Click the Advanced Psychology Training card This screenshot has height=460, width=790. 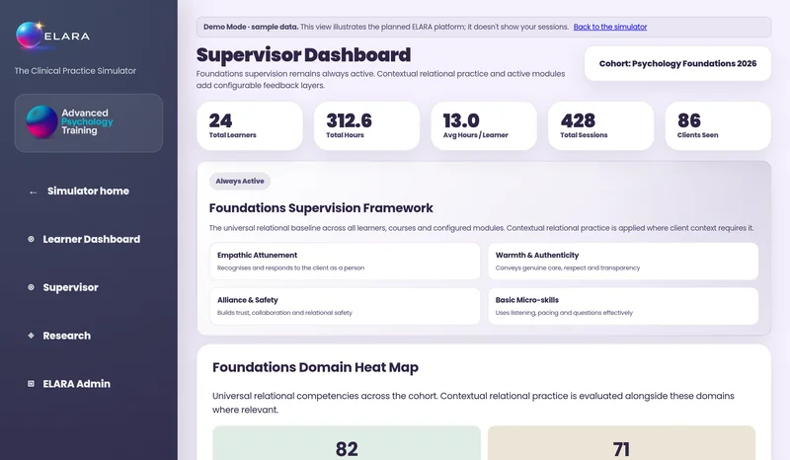point(89,123)
